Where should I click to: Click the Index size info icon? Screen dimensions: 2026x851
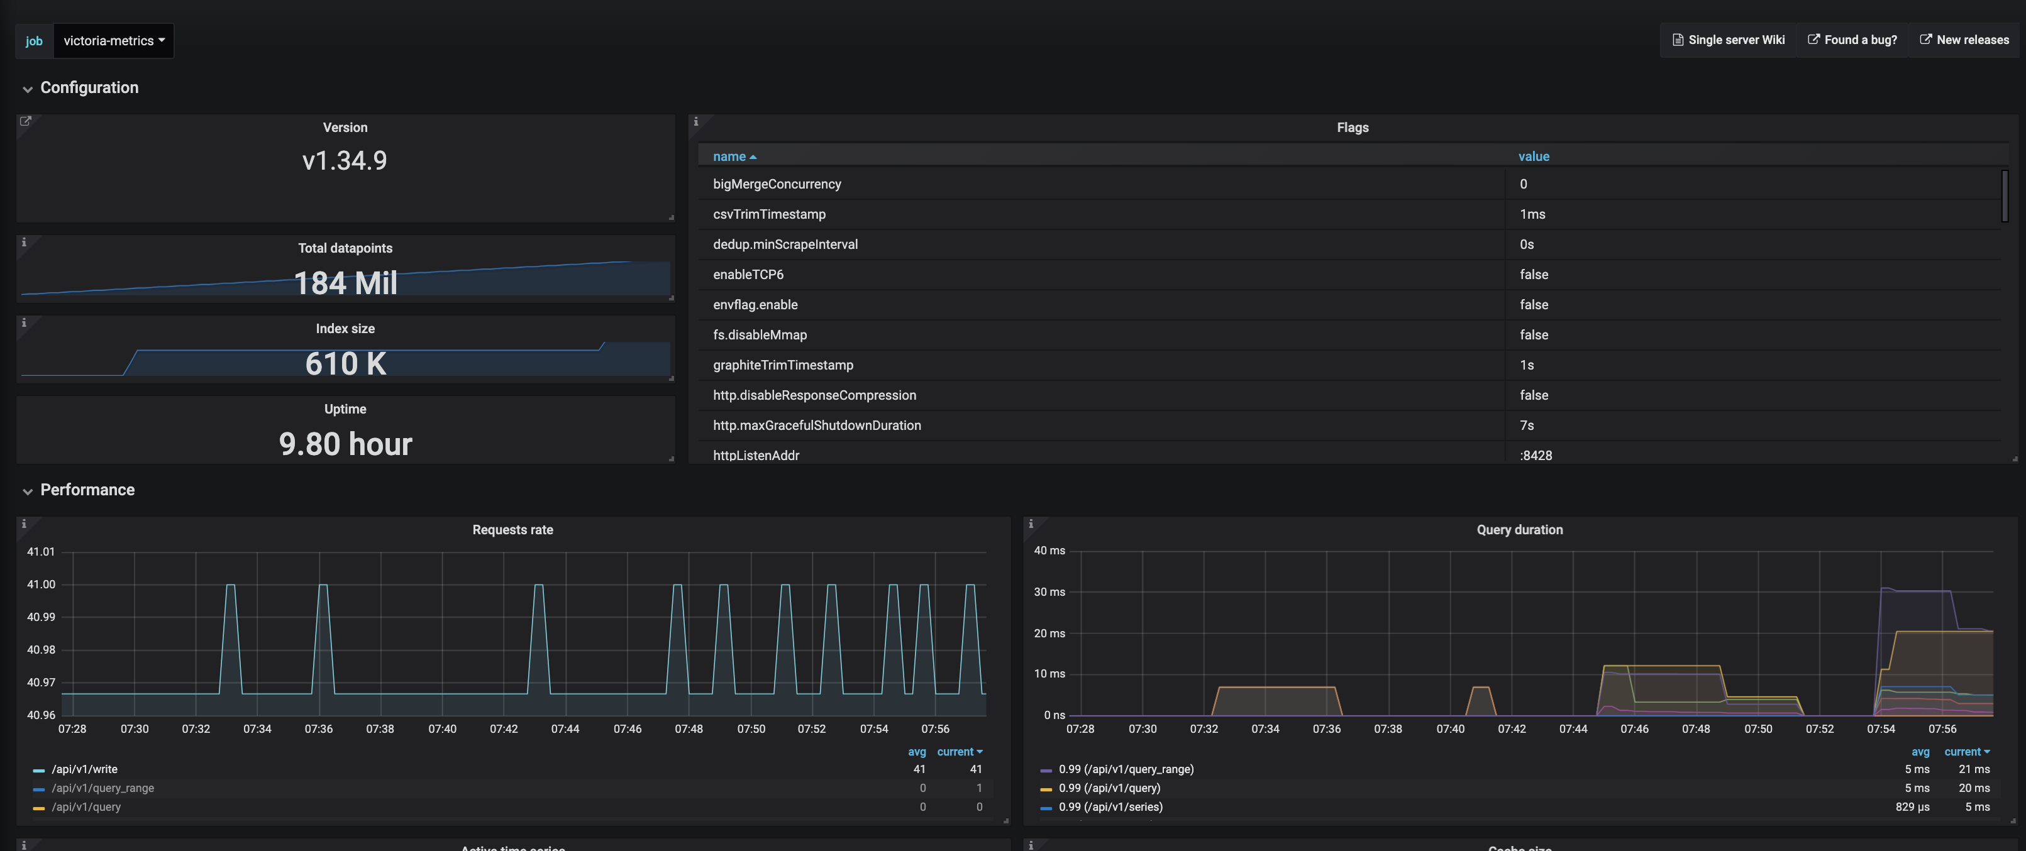24,323
